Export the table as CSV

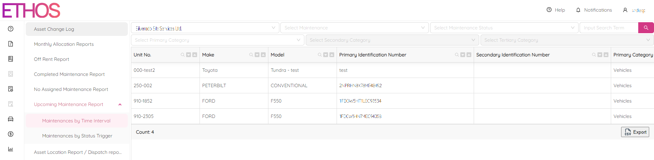coord(635,132)
